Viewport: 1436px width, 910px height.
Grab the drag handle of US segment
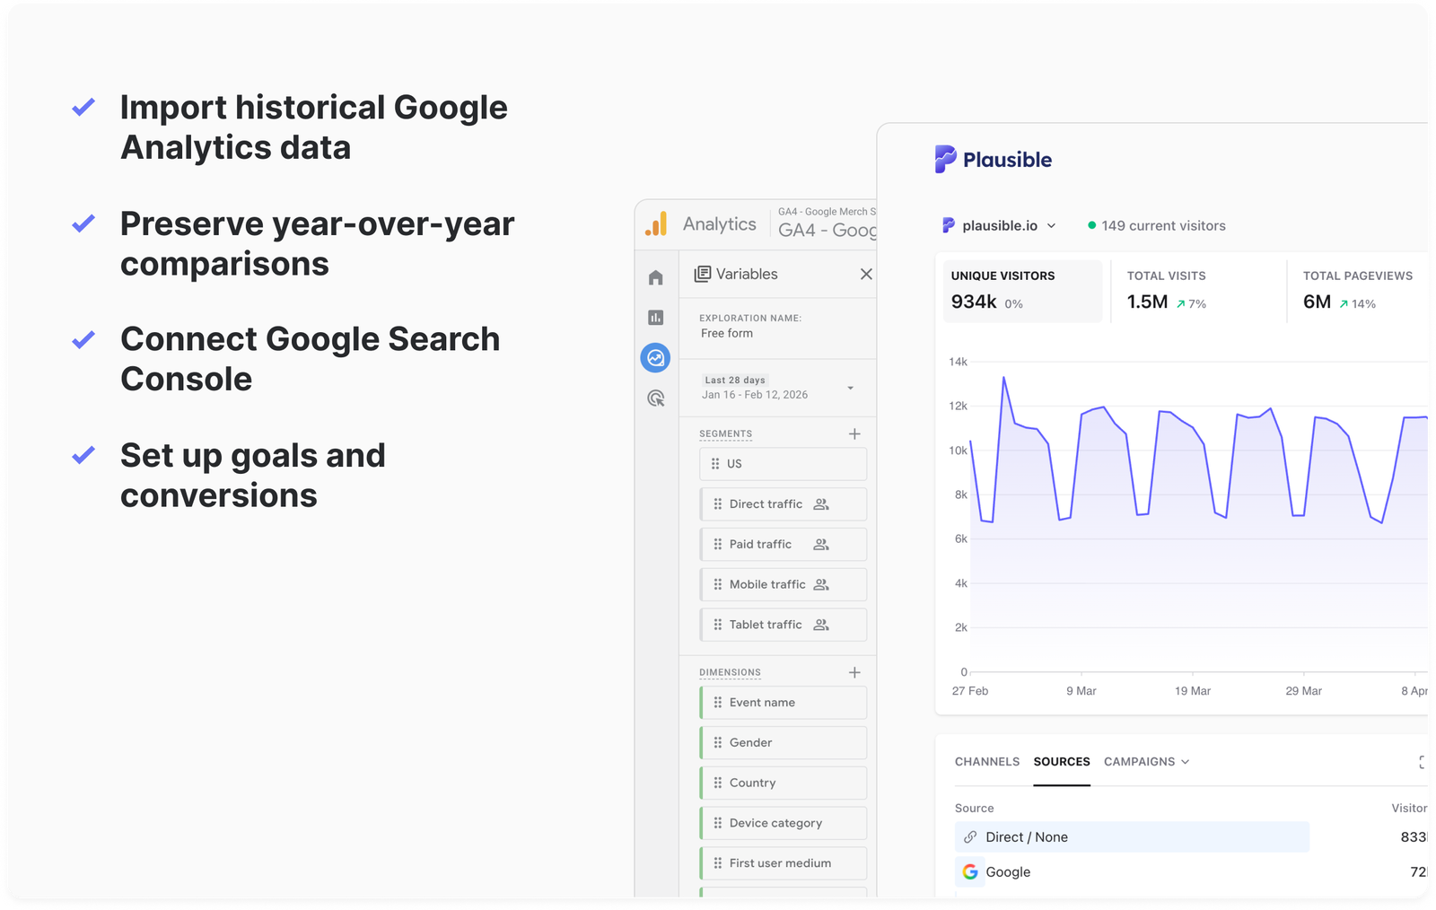click(x=715, y=464)
